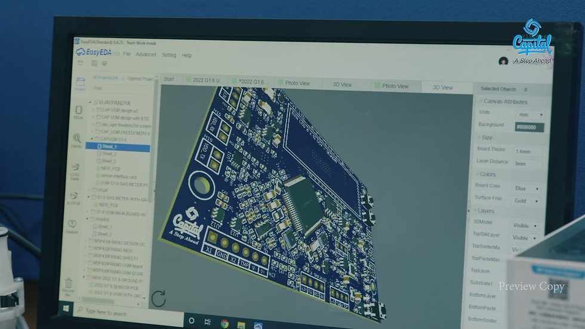Launch Google Chrome from the taskbar
This screenshot has height=329, width=585.
[x=224, y=324]
